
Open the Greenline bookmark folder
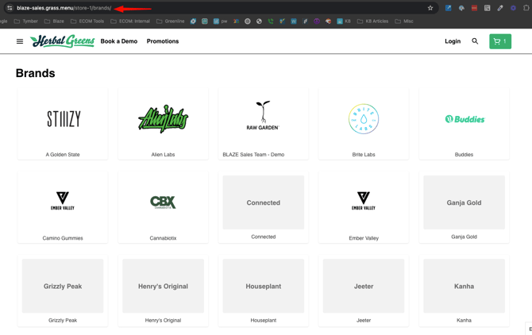(x=171, y=21)
